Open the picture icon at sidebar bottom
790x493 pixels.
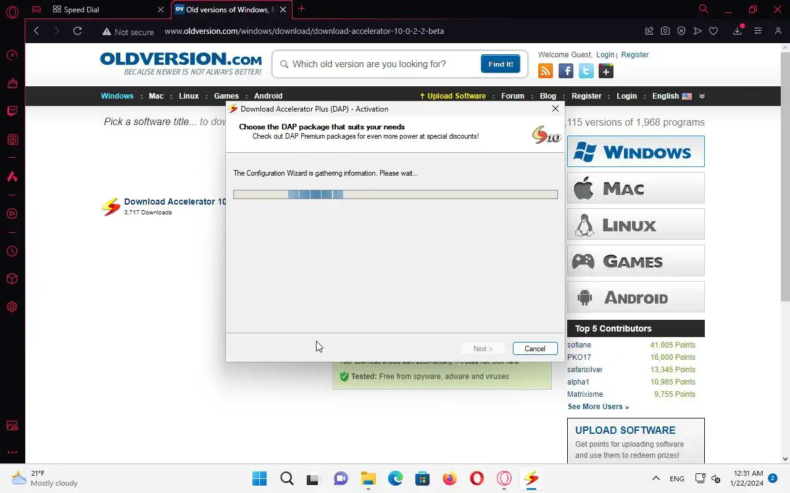pos(12,425)
